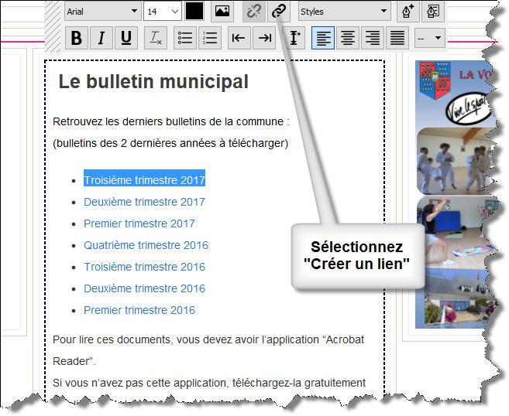Open the font size 14 dropdown

163,12
